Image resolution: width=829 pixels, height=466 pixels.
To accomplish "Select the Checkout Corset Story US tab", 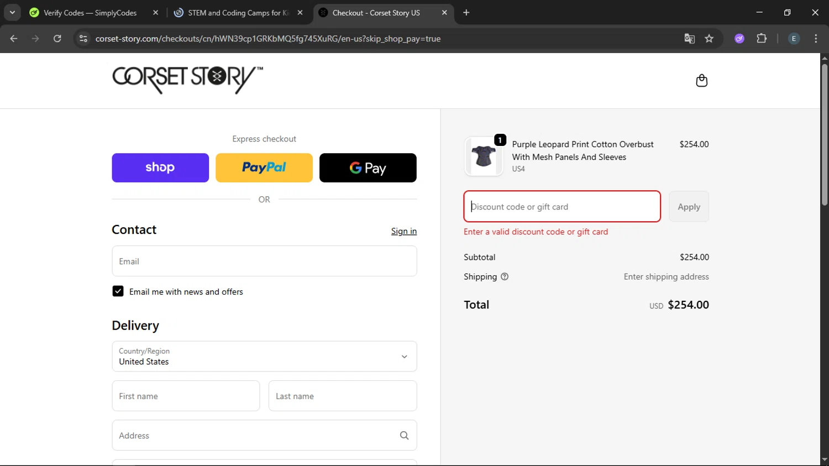I will [376, 13].
